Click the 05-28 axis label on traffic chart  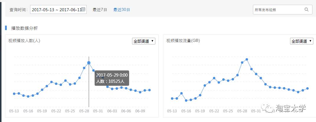pos(242,111)
